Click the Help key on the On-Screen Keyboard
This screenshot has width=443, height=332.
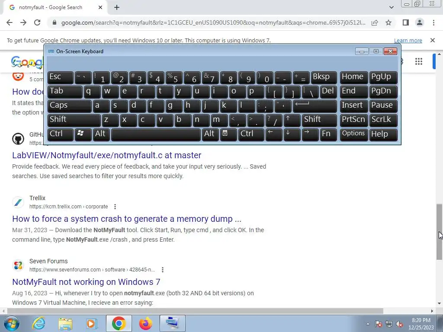[383, 134]
